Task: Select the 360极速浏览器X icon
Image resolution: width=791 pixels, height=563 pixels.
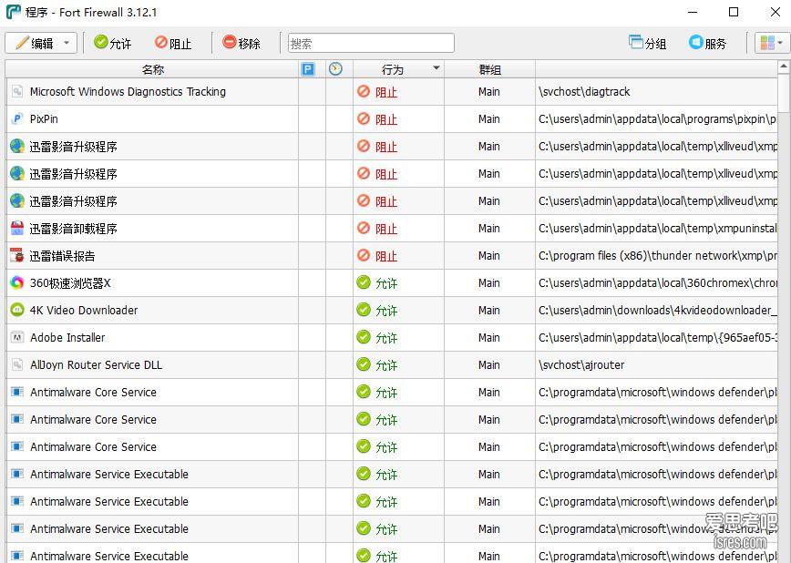Action: [x=17, y=283]
